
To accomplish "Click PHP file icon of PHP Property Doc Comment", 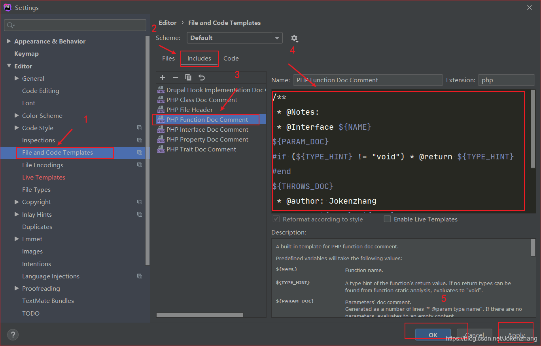I will click(x=161, y=139).
